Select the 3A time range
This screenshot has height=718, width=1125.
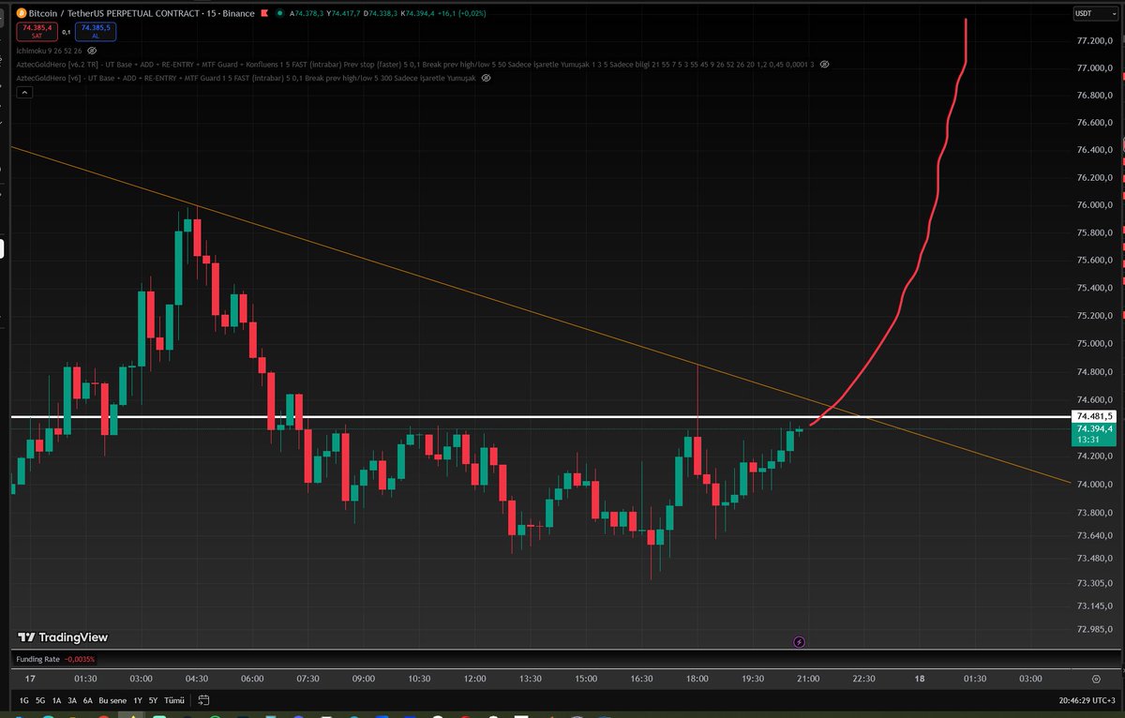(72, 700)
